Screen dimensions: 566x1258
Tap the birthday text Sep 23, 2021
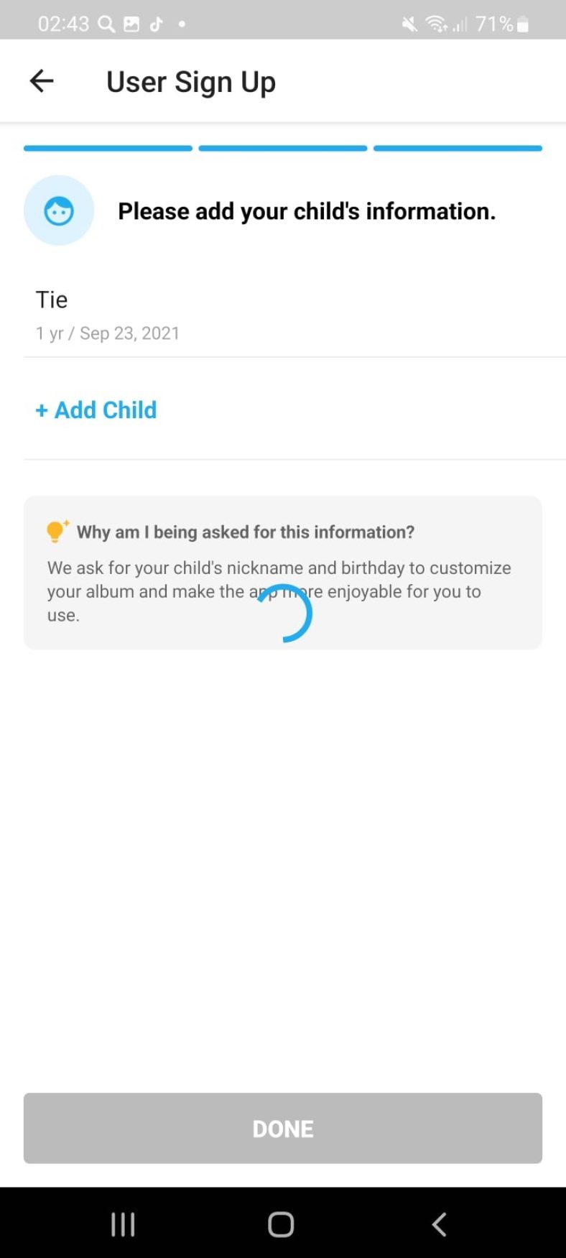(x=130, y=333)
